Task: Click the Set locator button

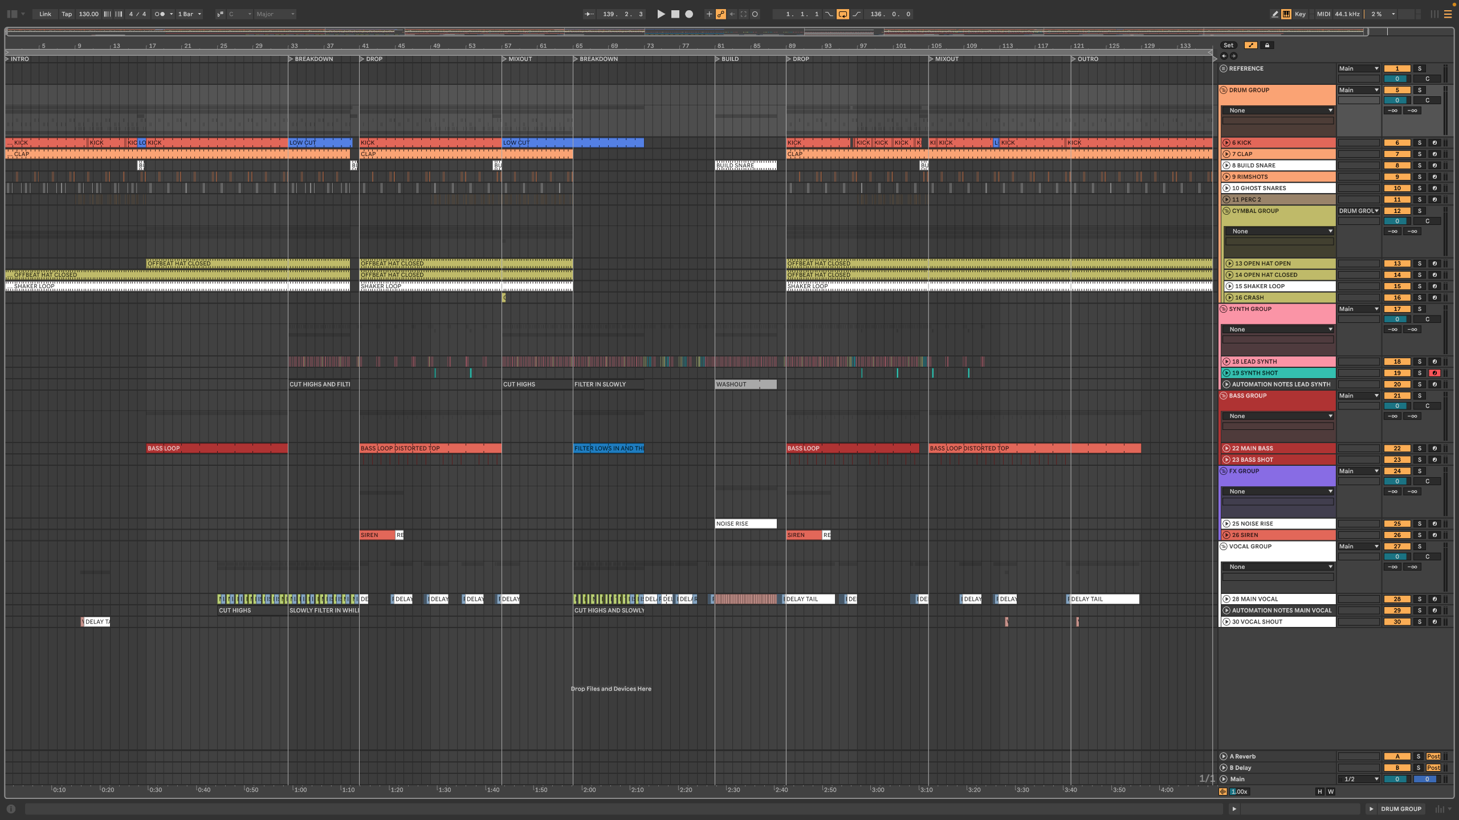Action: pos(1228,46)
